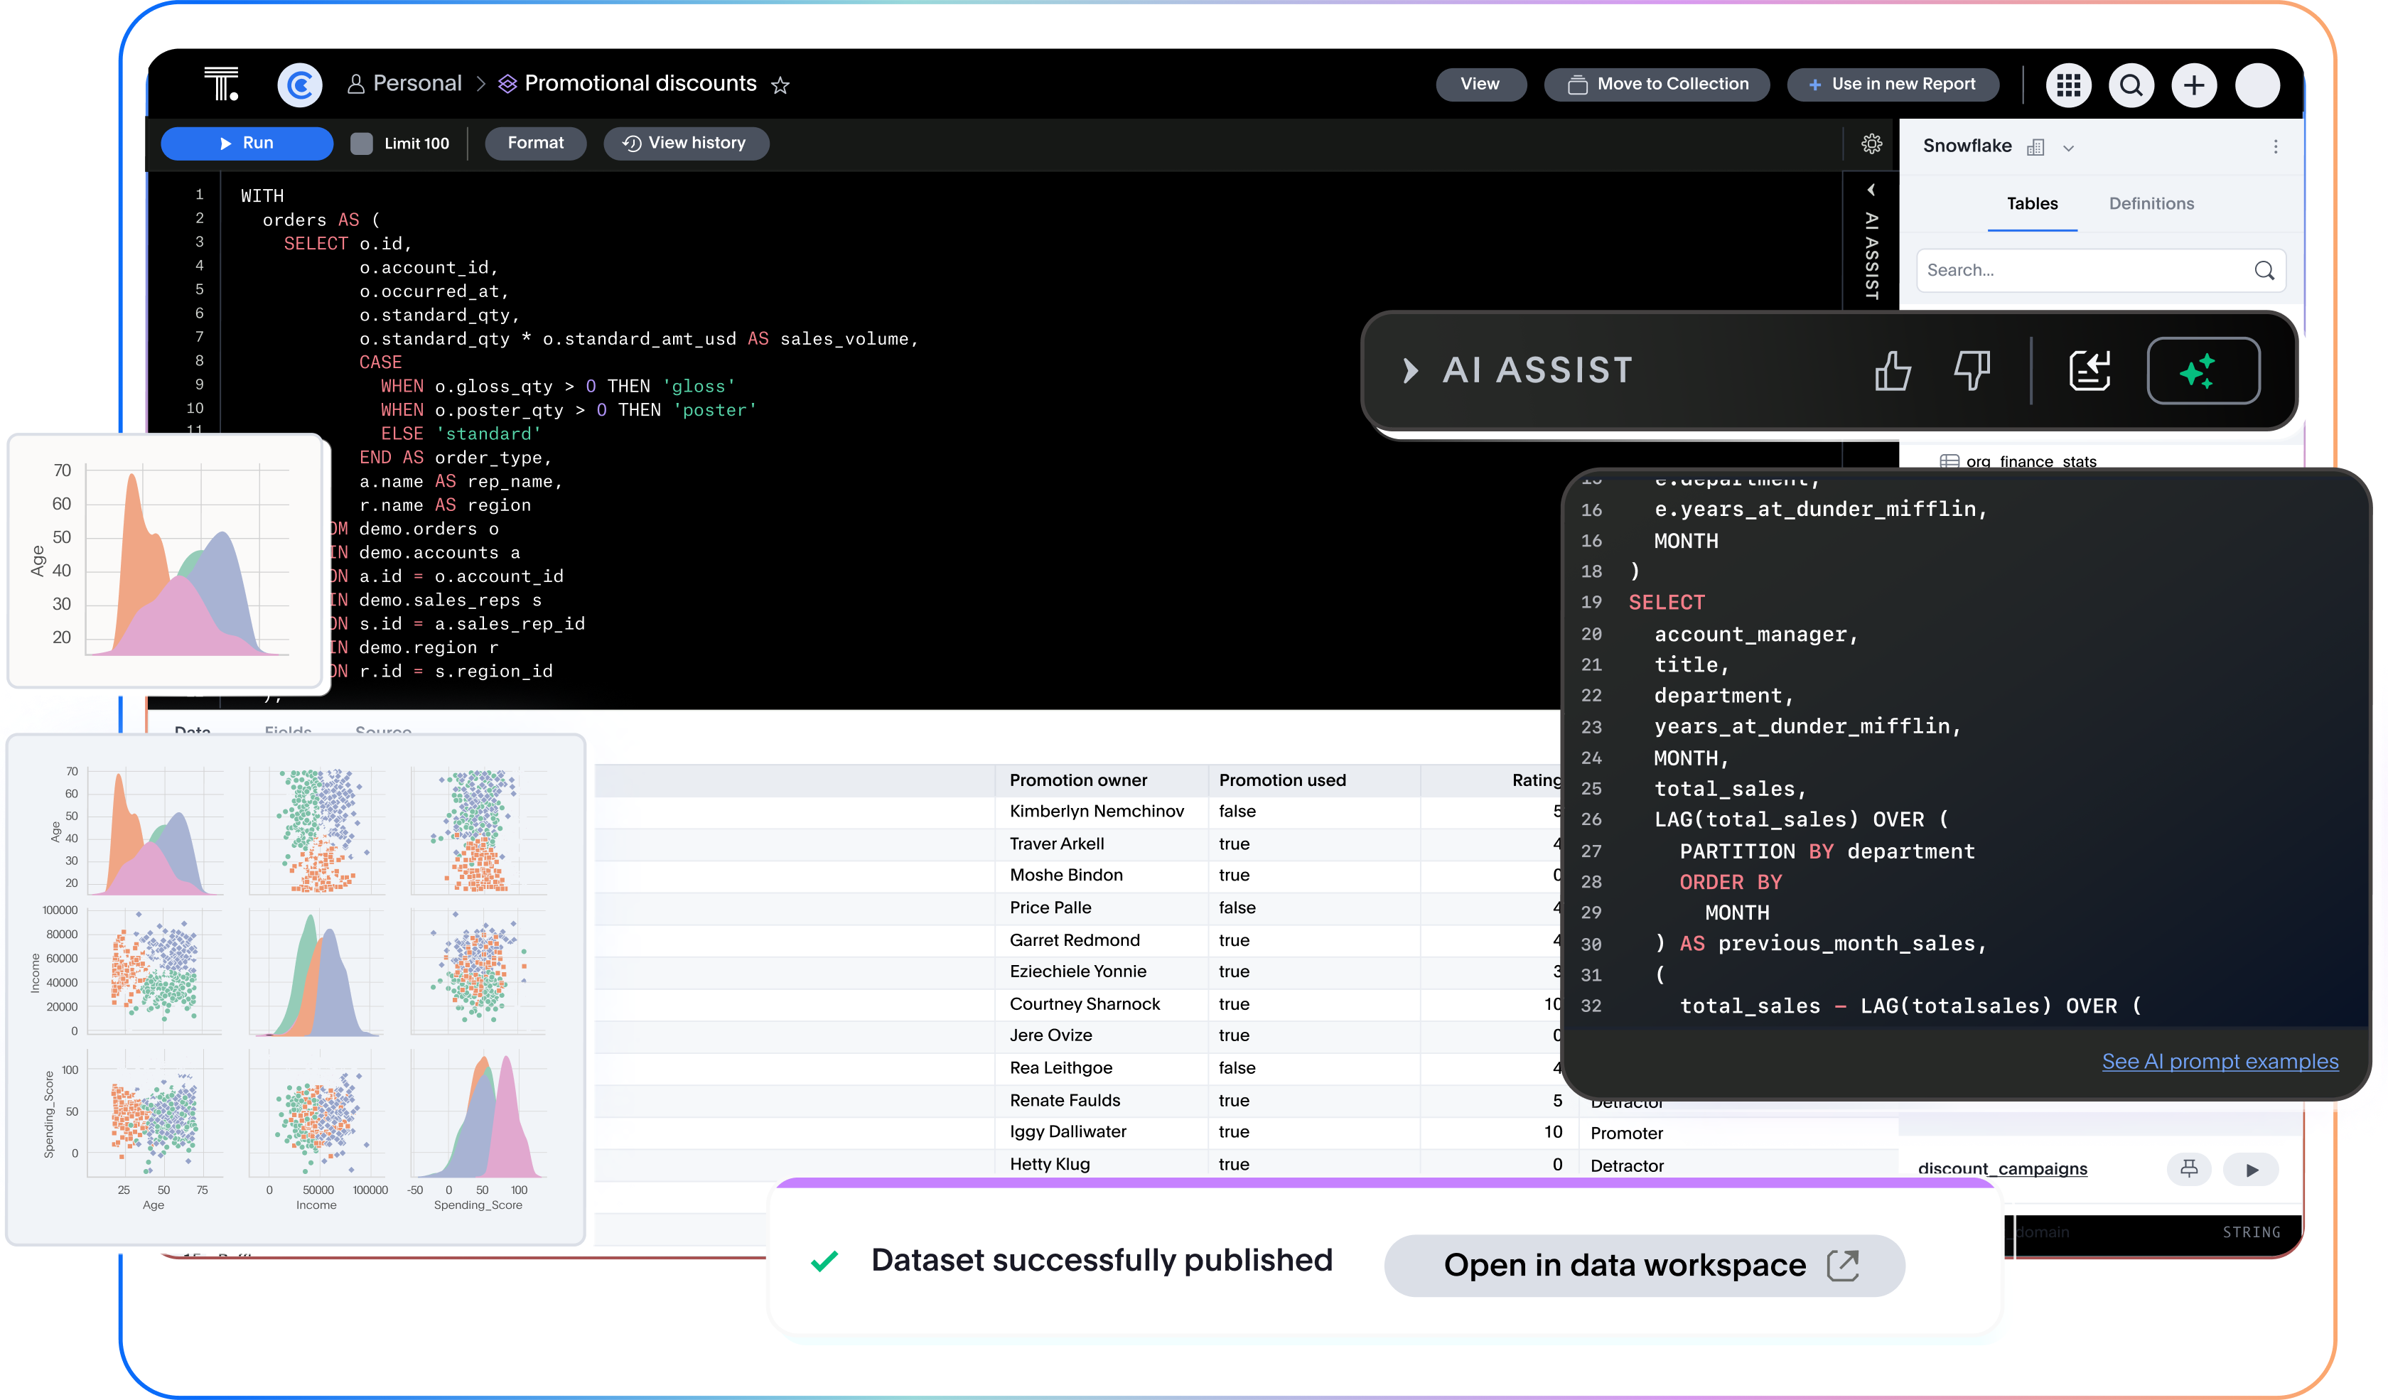Click See AI prompt examples link
Screen dimensions: 2388x1400
(x=2220, y=1062)
